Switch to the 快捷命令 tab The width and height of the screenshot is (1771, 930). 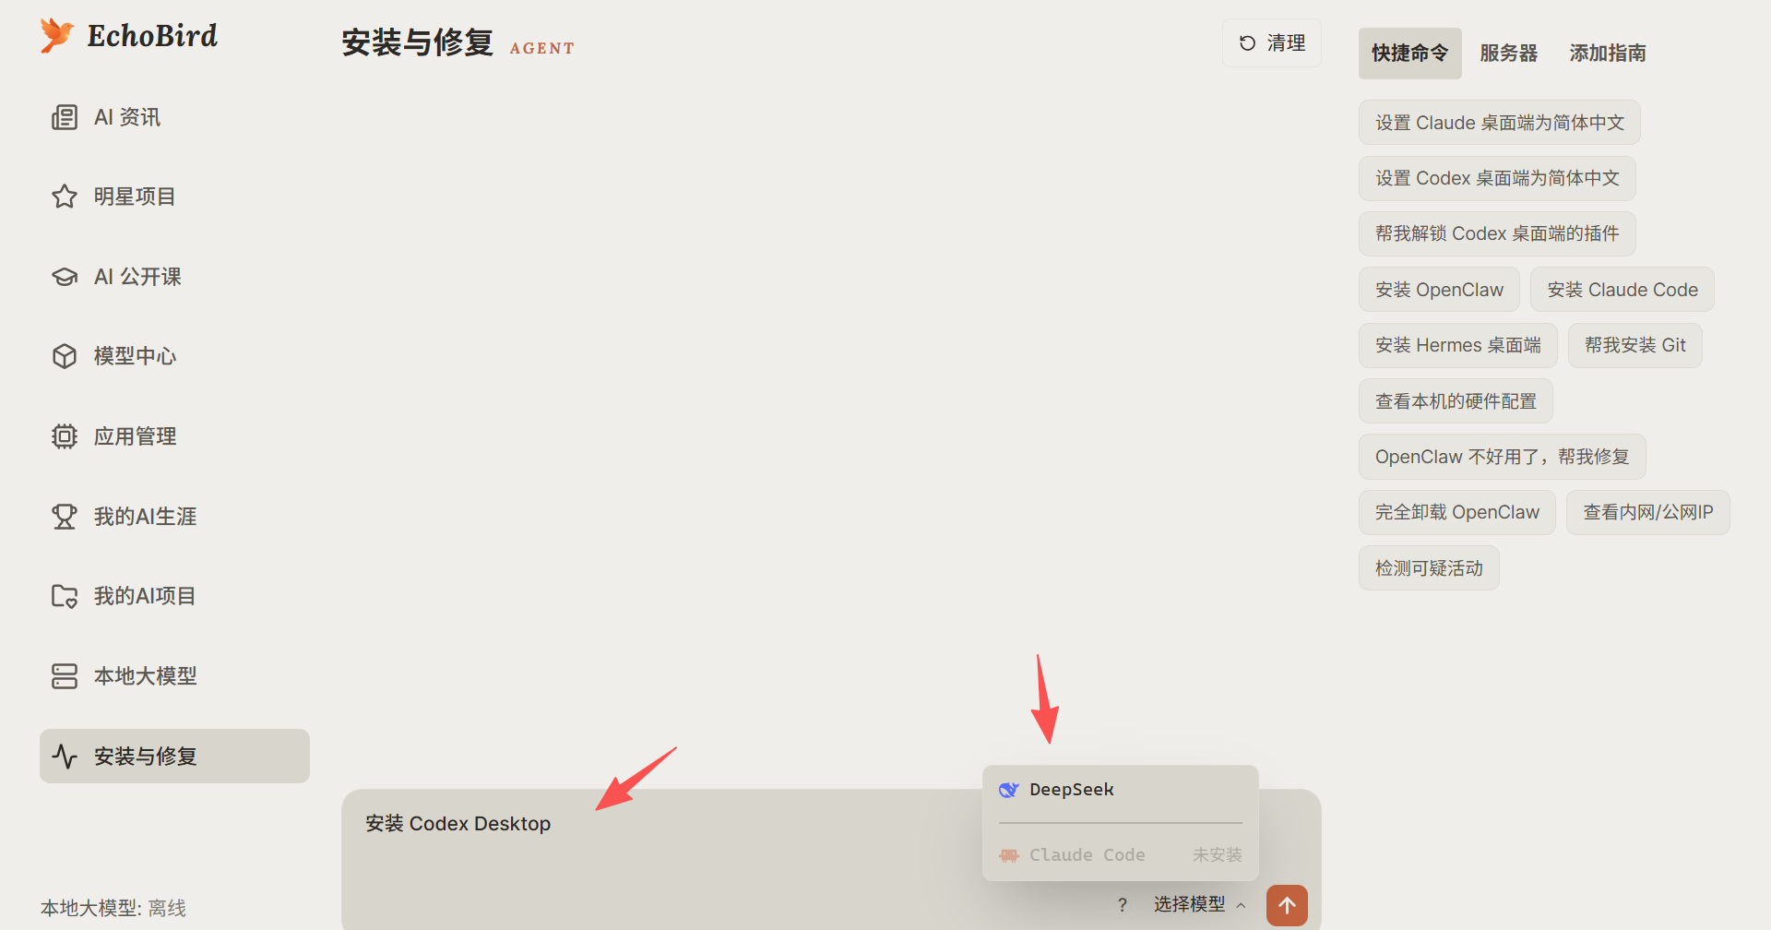coord(1409,54)
